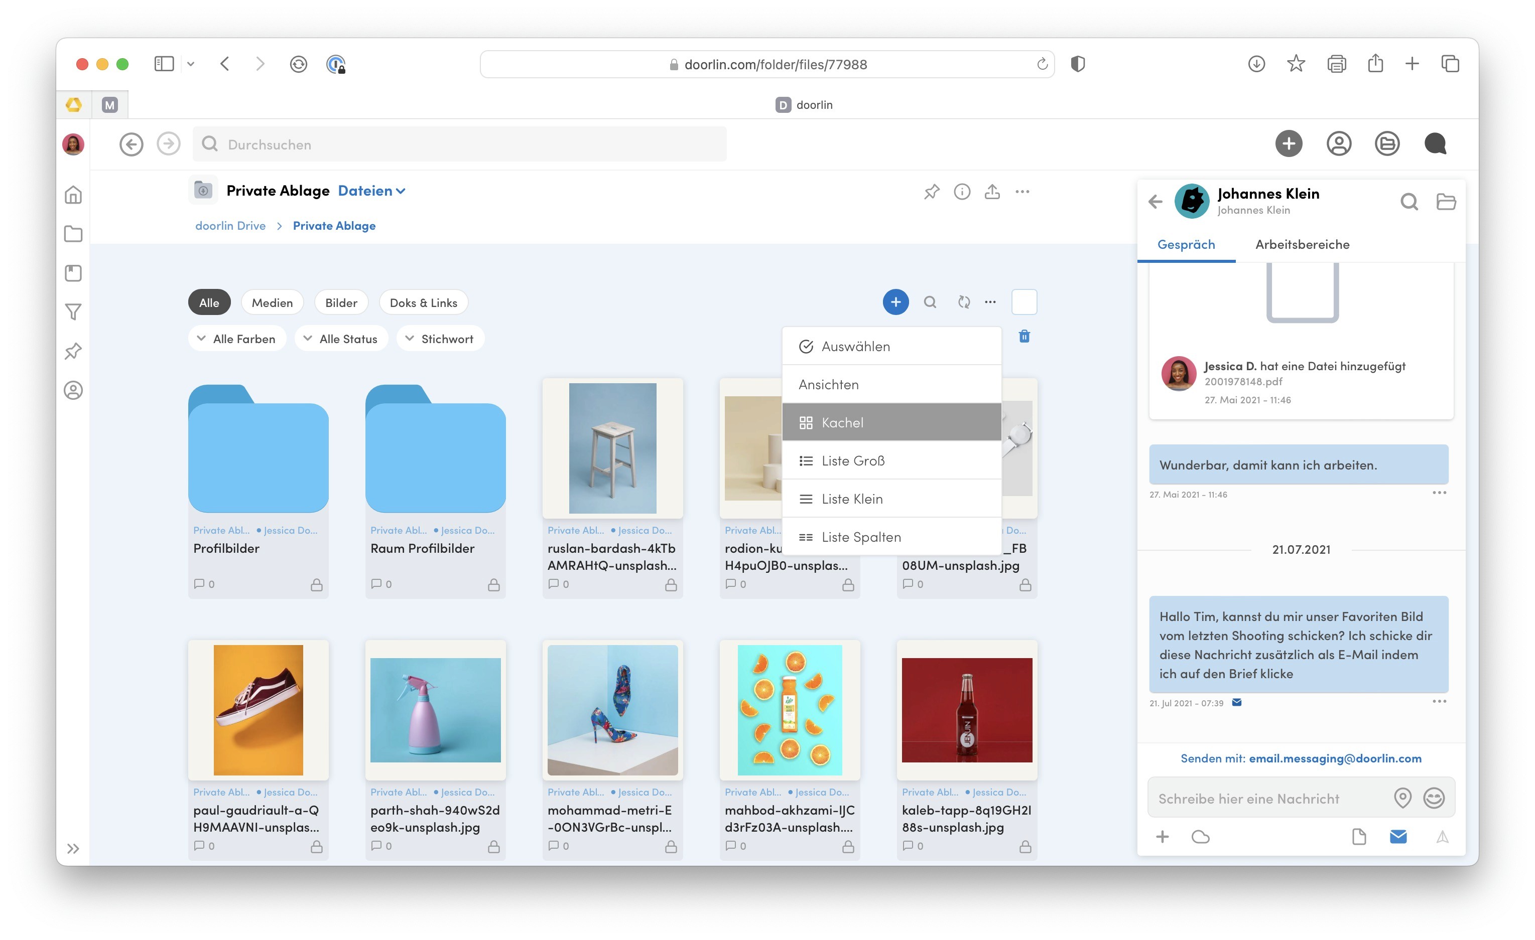Click the dark plus create button in header

point(1289,144)
